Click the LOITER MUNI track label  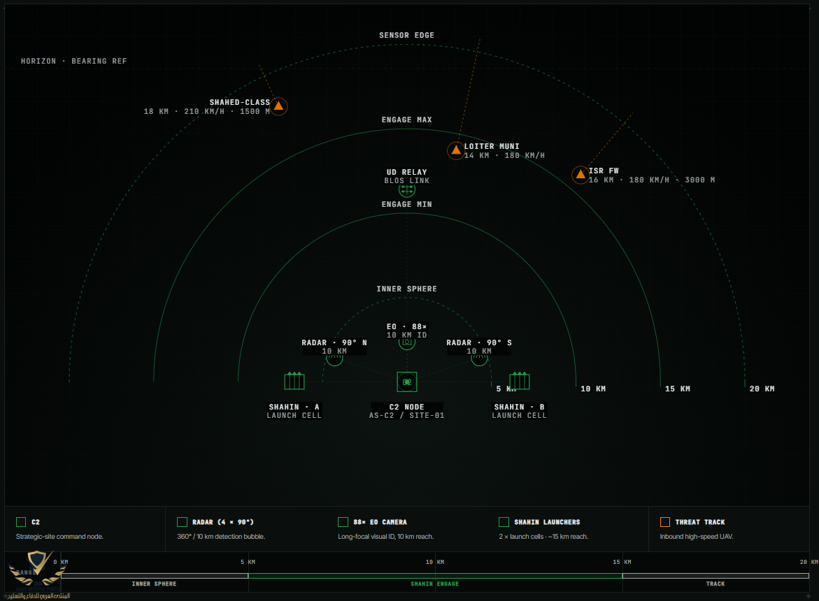[x=492, y=146]
